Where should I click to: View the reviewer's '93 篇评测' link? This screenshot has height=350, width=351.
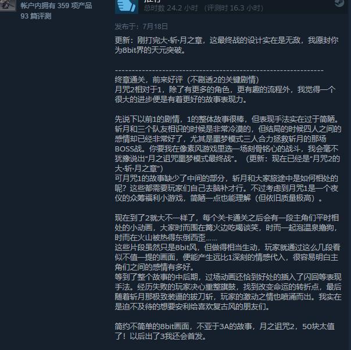(36, 16)
